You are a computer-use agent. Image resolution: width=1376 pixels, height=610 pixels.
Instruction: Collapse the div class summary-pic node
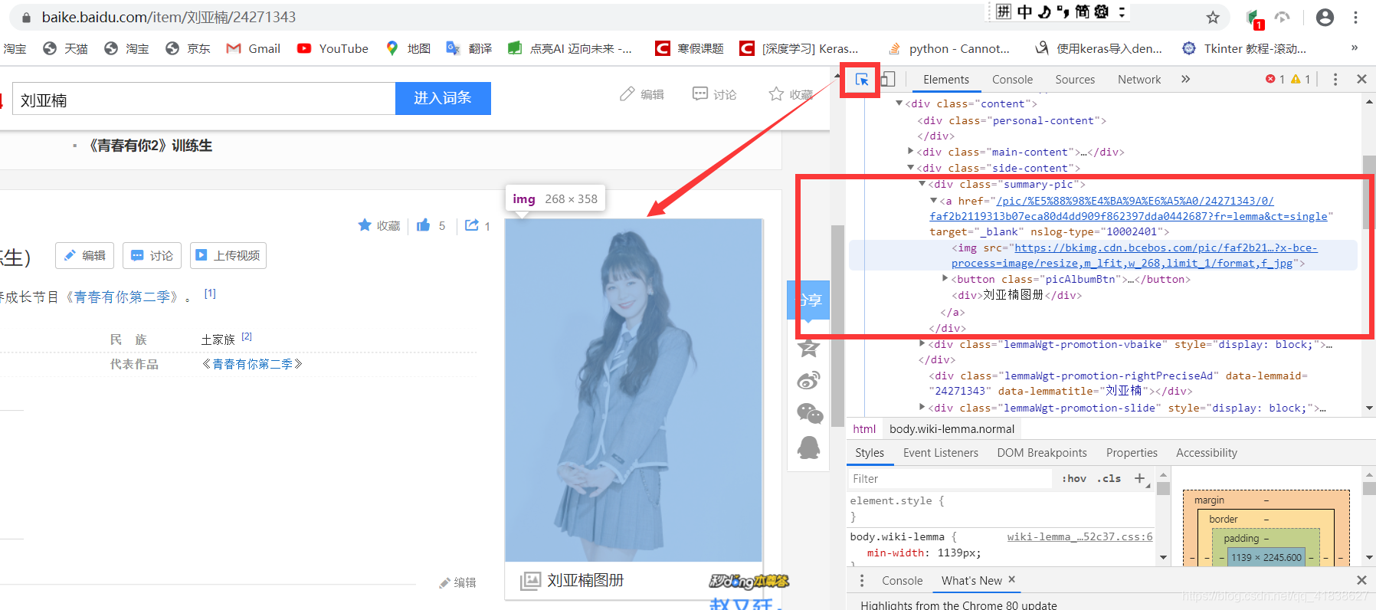click(922, 184)
